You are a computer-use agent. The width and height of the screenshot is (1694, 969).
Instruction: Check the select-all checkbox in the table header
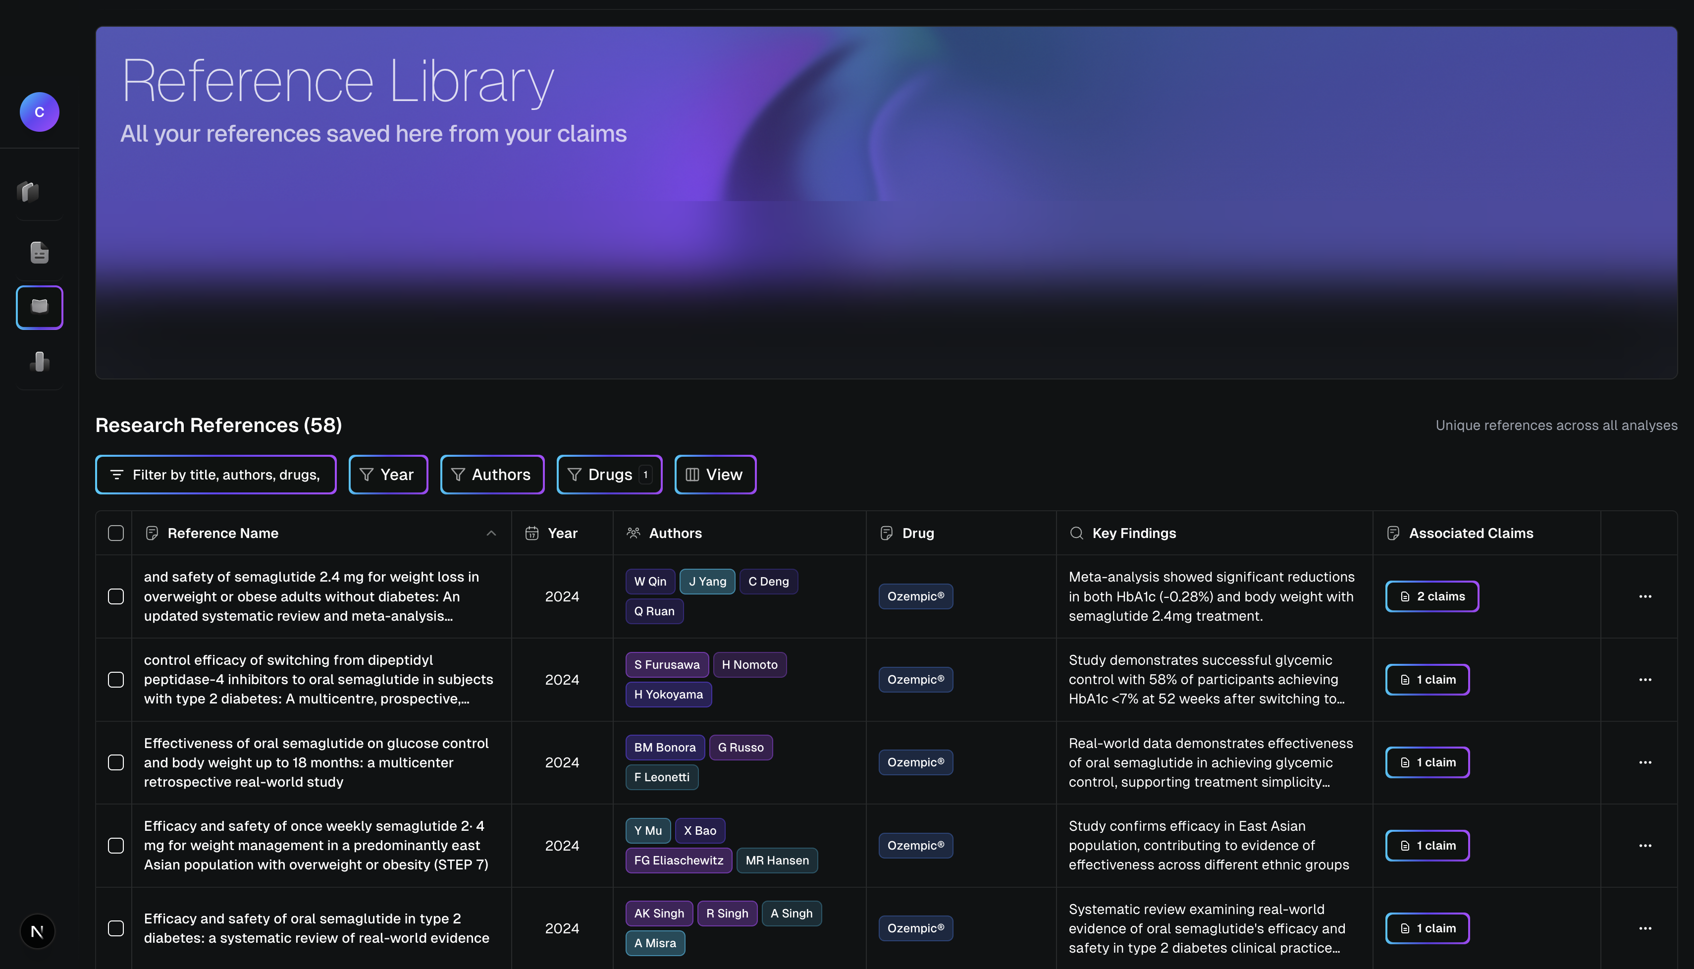pyautogui.click(x=116, y=533)
